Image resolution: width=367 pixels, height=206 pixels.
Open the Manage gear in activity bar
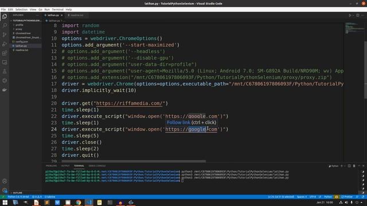[x=5, y=190]
